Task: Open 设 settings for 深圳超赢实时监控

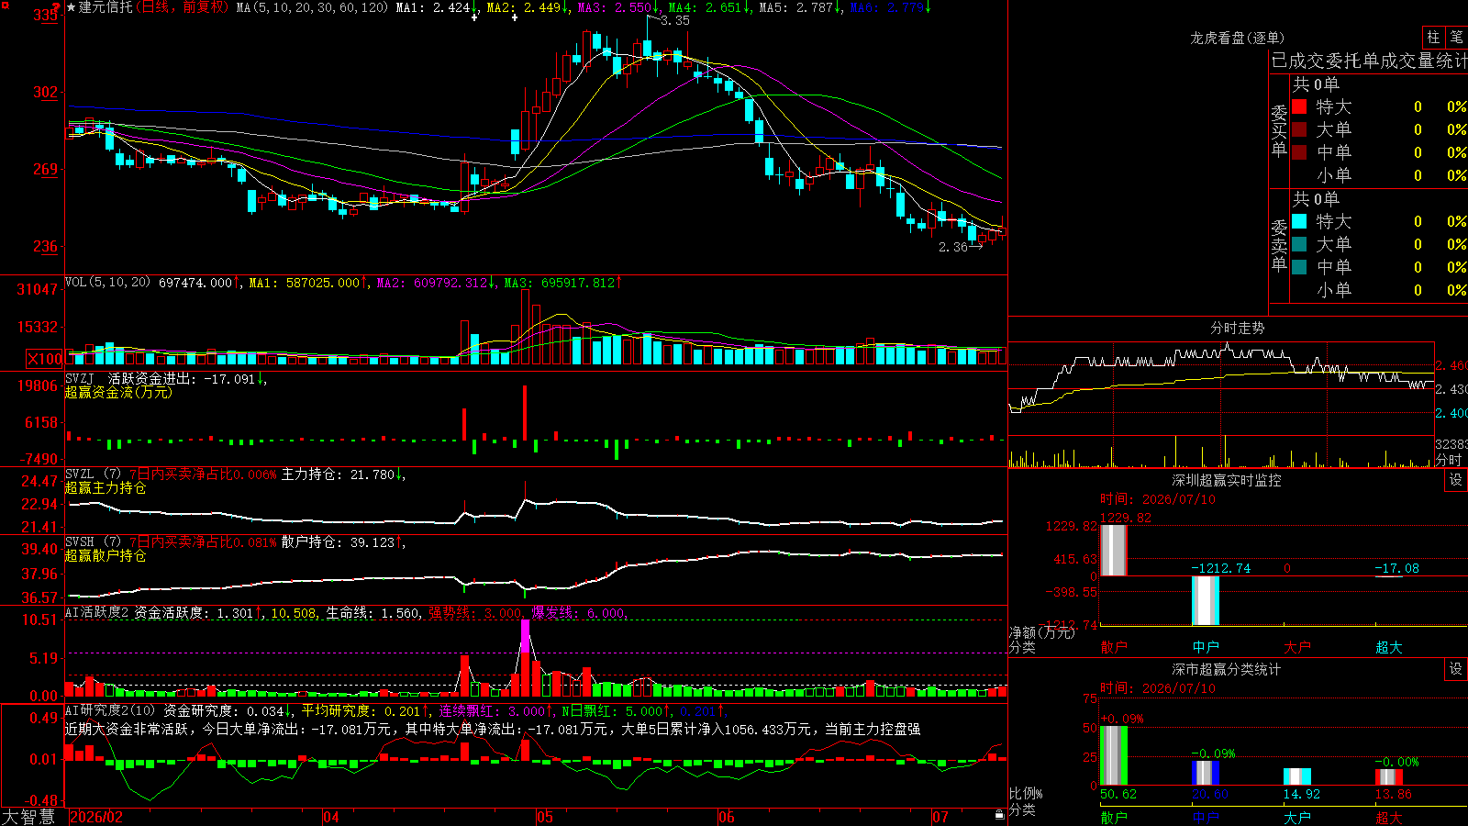Action: pos(1456,480)
